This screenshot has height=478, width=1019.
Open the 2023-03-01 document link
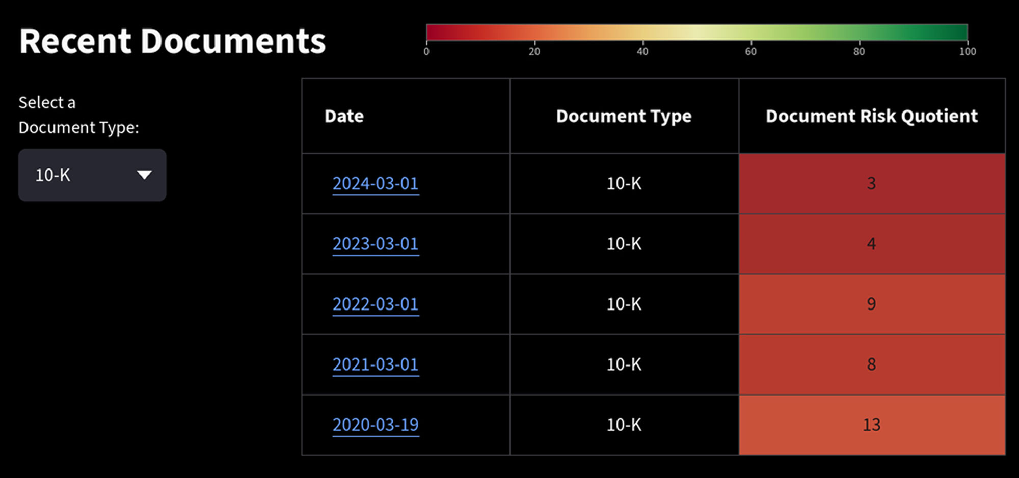376,244
